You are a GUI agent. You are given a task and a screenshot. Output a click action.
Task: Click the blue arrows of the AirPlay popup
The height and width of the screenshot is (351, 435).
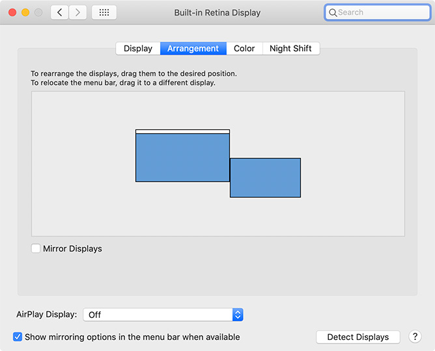click(238, 315)
